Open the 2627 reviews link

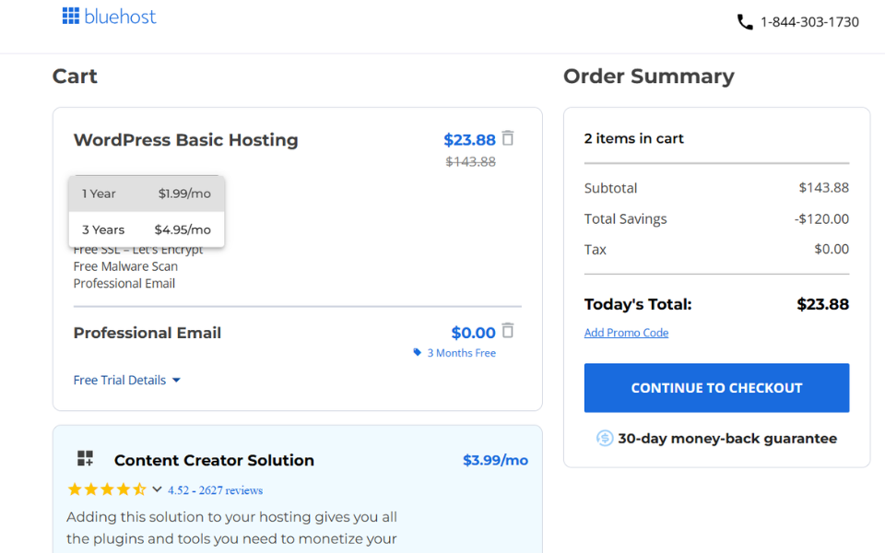coord(215,489)
